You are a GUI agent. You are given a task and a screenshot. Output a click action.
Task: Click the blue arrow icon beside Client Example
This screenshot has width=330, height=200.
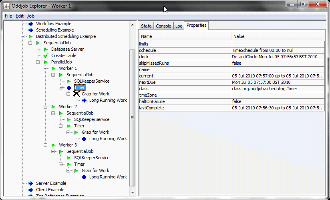coord(31,190)
